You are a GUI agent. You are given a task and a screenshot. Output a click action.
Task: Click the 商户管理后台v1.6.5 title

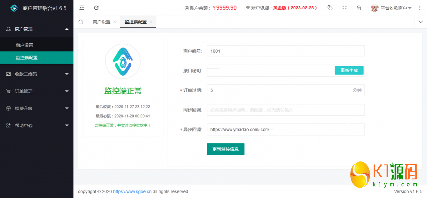(44, 8)
